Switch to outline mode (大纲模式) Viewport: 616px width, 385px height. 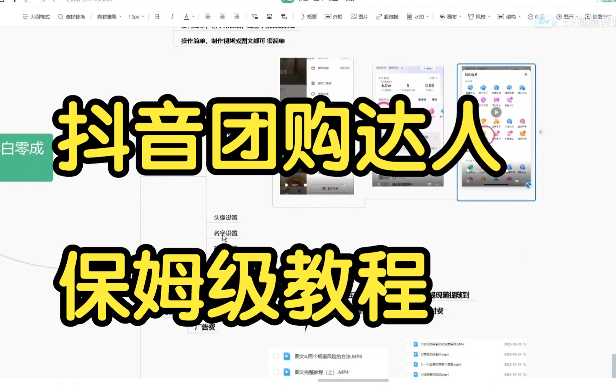pos(36,17)
